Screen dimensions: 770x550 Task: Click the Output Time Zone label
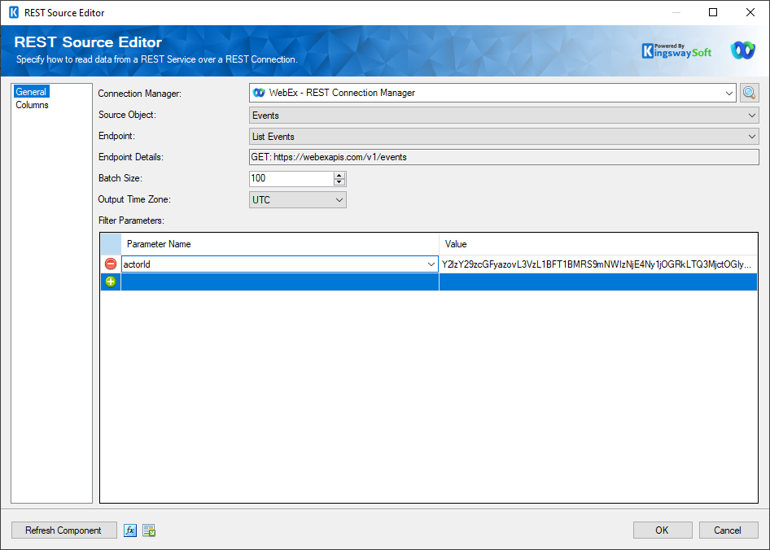pyautogui.click(x=134, y=199)
